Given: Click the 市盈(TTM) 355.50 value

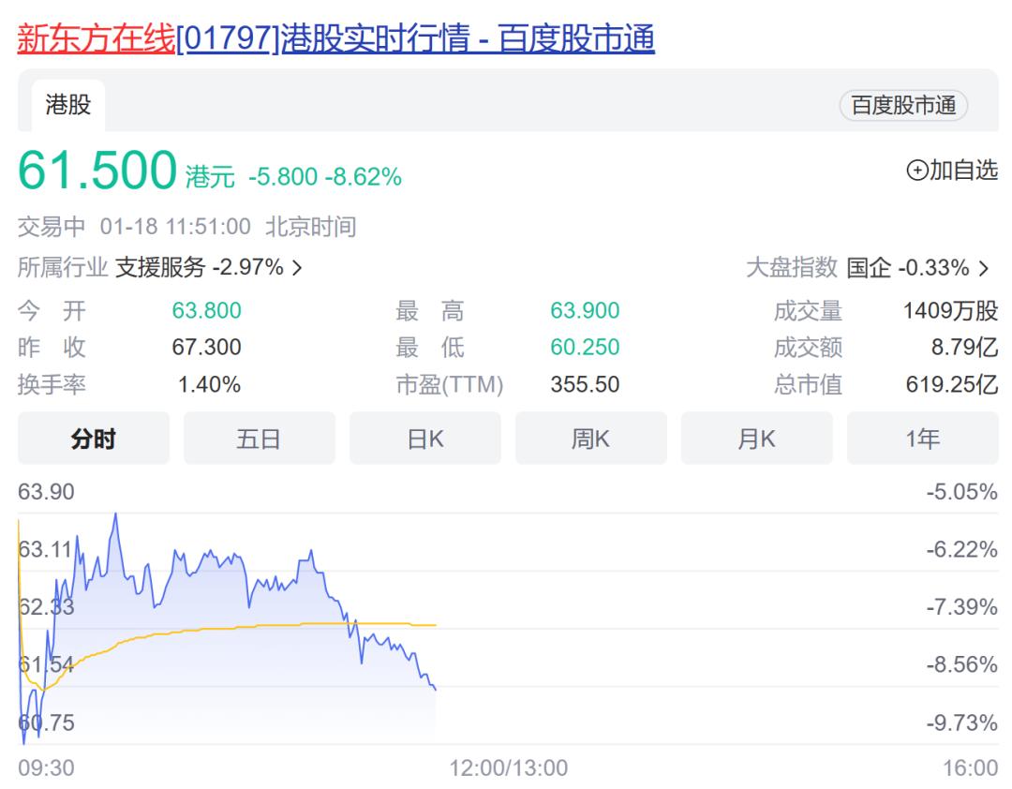Looking at the screenshot, I should 586,384.
